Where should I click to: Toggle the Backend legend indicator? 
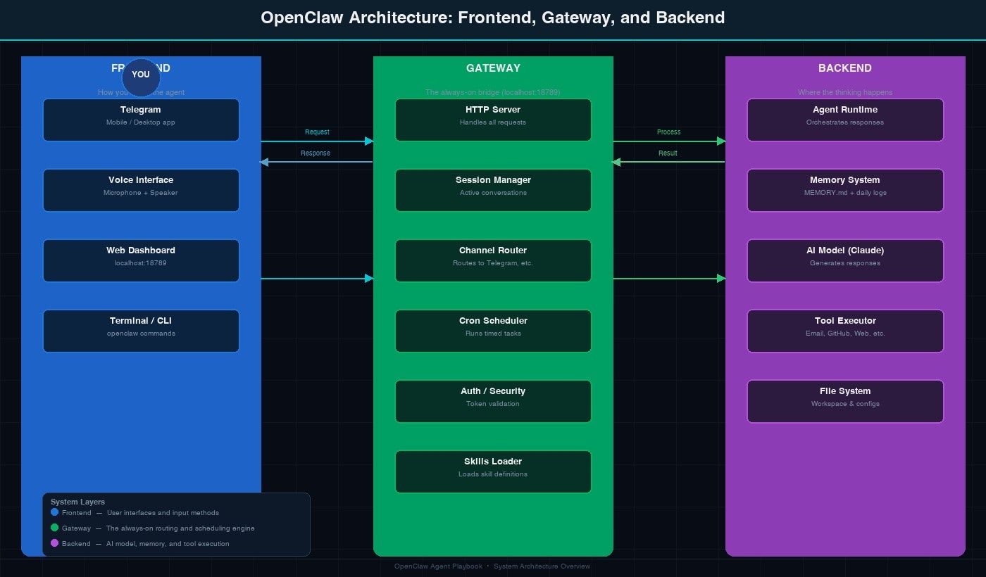click(x=54, y=543)
